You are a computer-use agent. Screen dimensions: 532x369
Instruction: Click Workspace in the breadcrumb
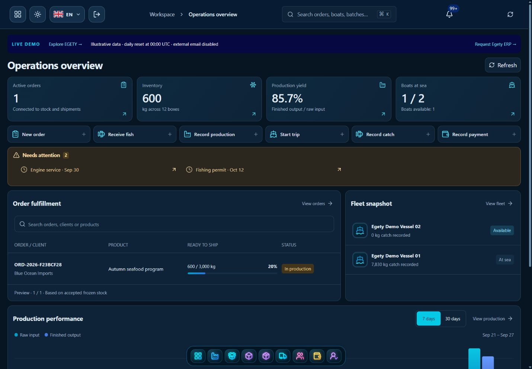(x=162, y=14)
